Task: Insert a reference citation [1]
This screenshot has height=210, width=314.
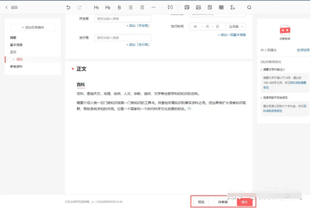Action: click(170, 8)
